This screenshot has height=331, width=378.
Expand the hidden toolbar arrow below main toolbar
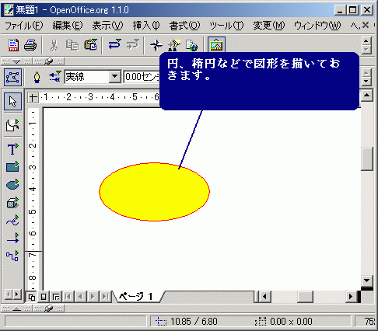pos(16,61)
